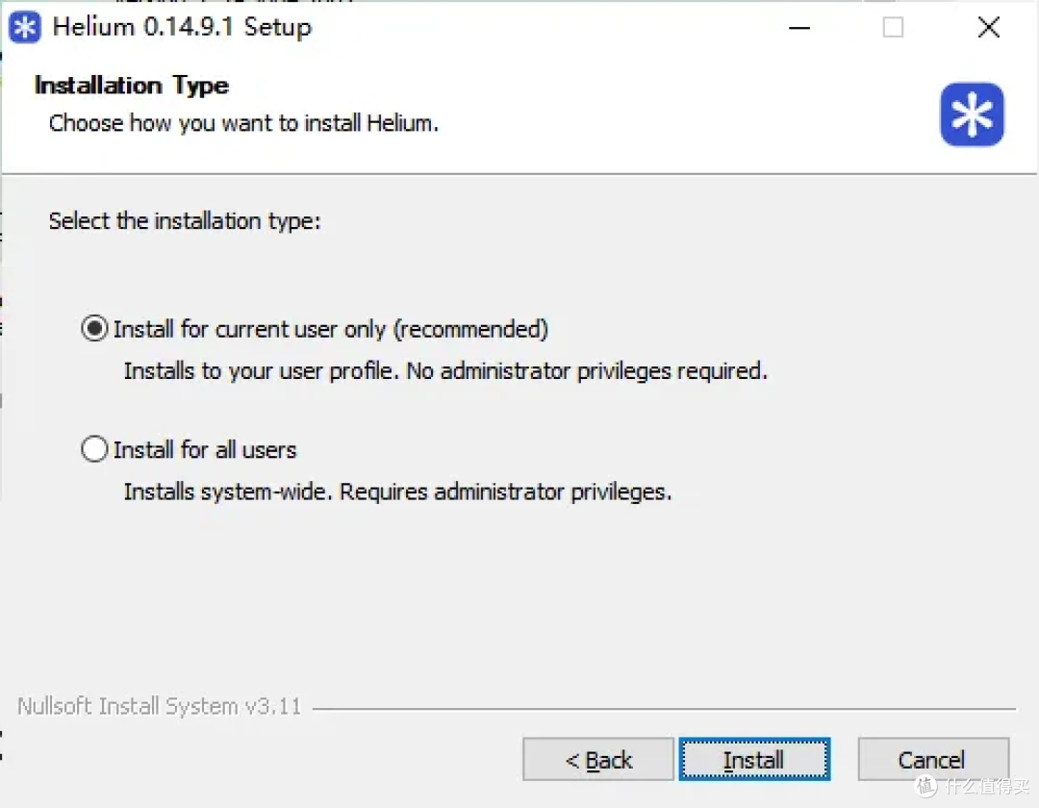Click the Nullsoft Install System v3.11 text
This screenshot has width=1039, height=808.
tap(159, 706)
